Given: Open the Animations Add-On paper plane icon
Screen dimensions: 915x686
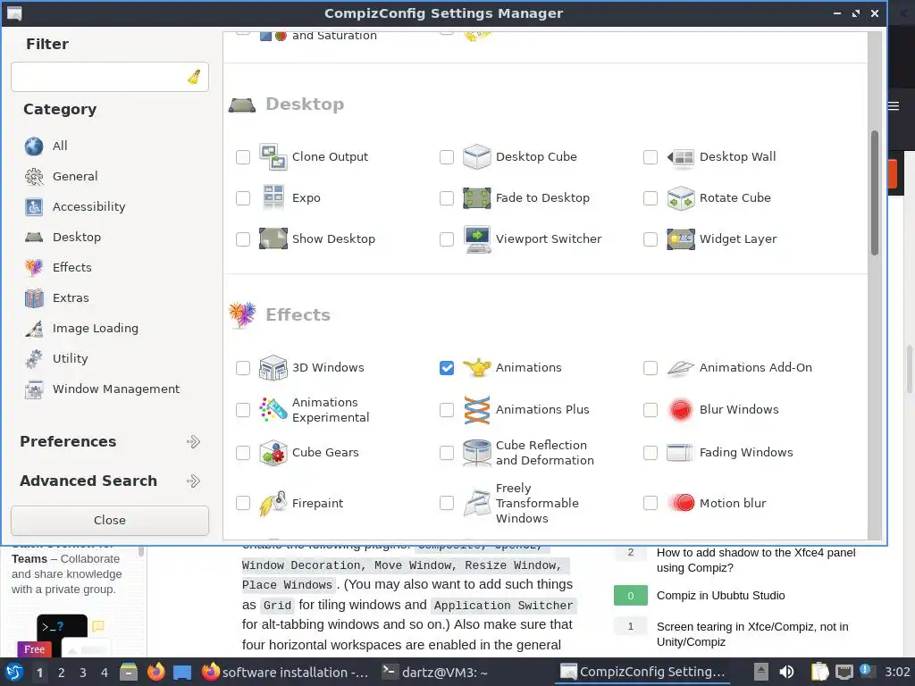Looking at the screenshot, I should point(680,367).
